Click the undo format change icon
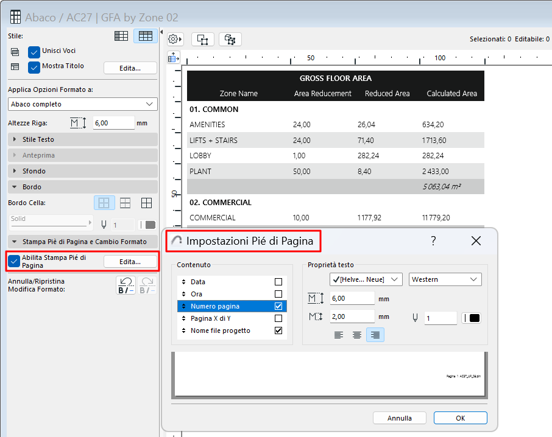The width and height of the screenshot is (552, 437). coord(126,285)
